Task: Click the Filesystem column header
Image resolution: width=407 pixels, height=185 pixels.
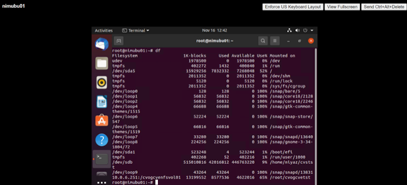Action: click(125, 56)
